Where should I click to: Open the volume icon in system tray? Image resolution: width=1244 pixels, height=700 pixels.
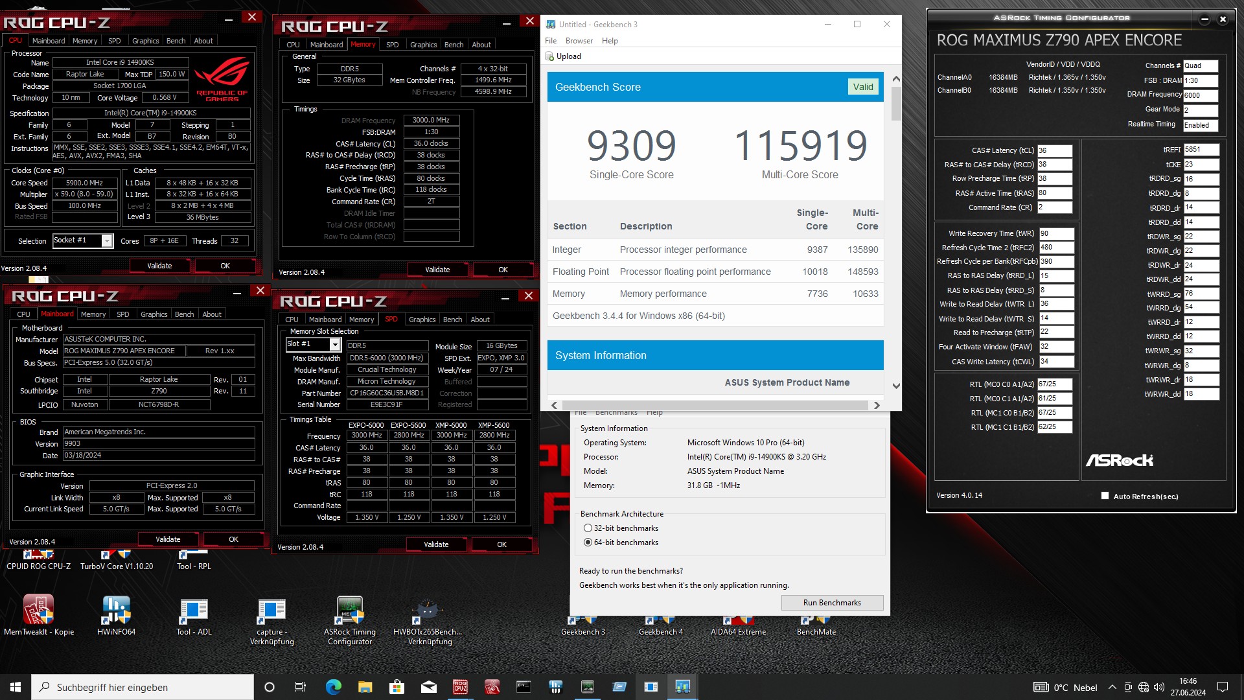(x=1159, y=687)
